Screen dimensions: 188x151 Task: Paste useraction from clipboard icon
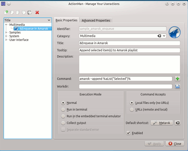click(x=30, y=12)
